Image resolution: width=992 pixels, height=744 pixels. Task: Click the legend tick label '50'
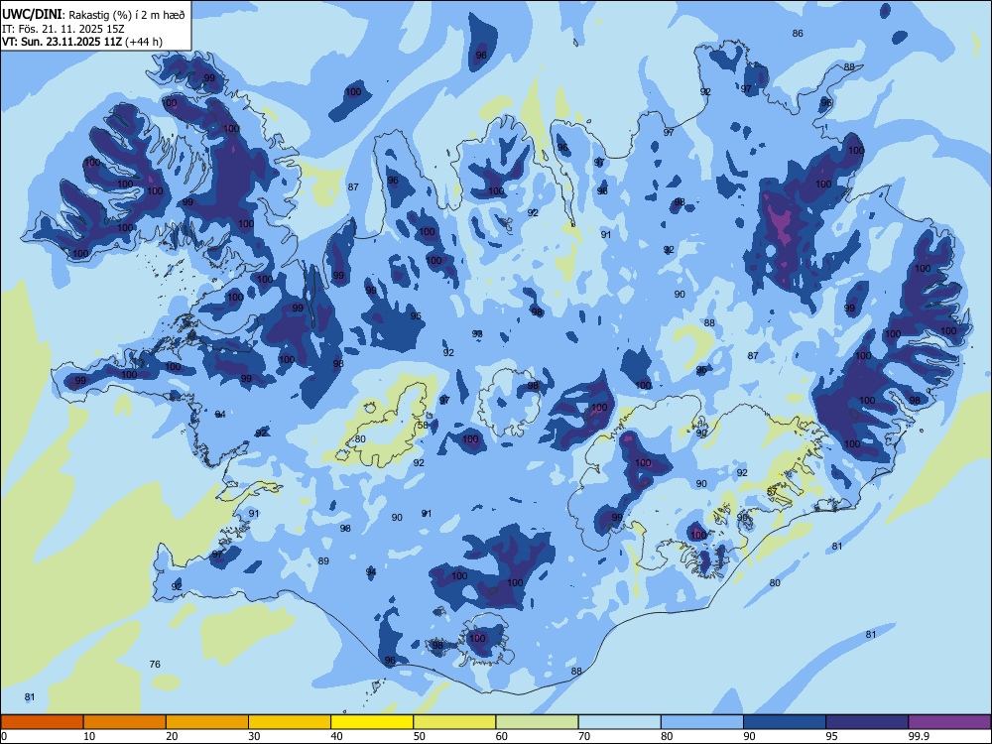pyautogui.click(x=420, y=736)
